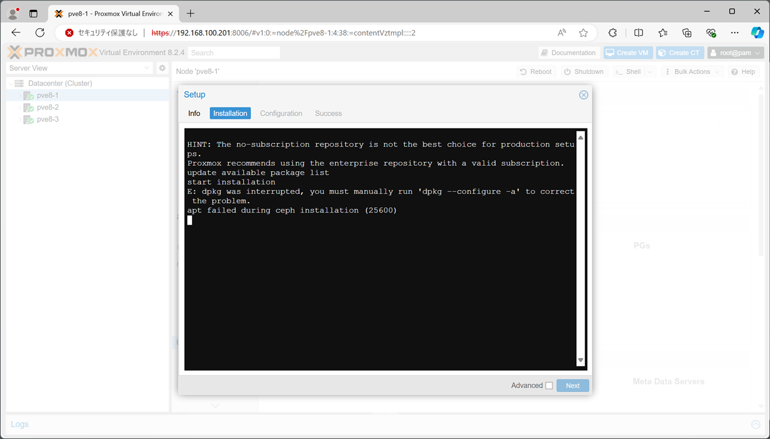Toggle the Advanced checkbox
This screenshot has height=439, width=770.
(549, 386)
